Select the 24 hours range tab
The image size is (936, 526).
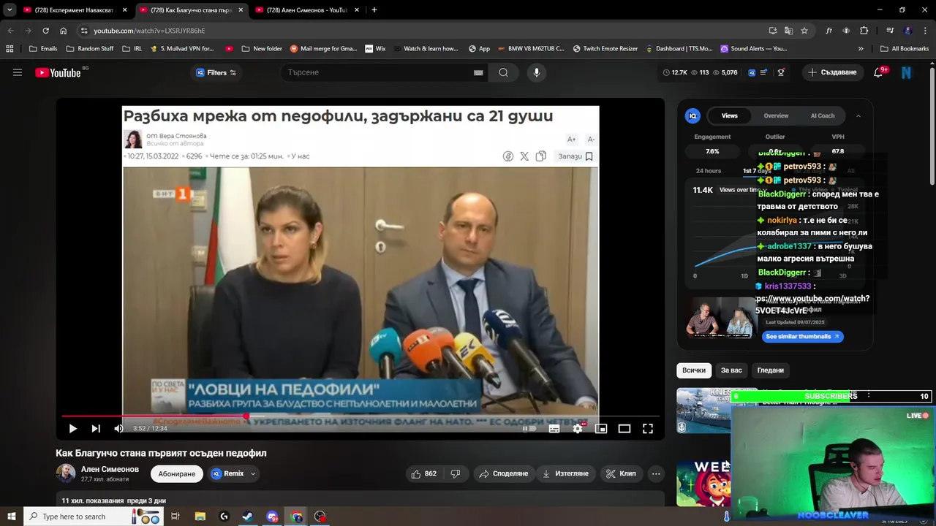click(x=709, y=171)
